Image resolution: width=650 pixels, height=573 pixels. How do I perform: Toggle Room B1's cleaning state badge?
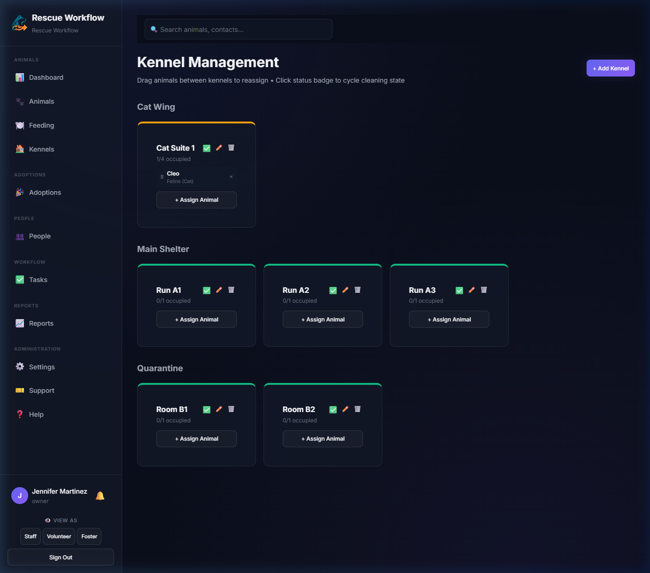pyautogui.click(x=207, y=409)
